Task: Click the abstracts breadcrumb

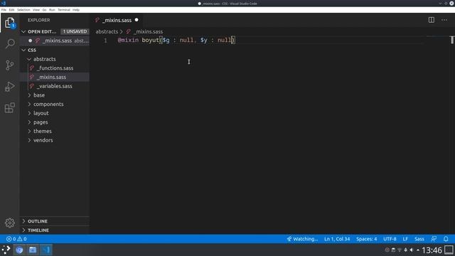Action: 107,31
